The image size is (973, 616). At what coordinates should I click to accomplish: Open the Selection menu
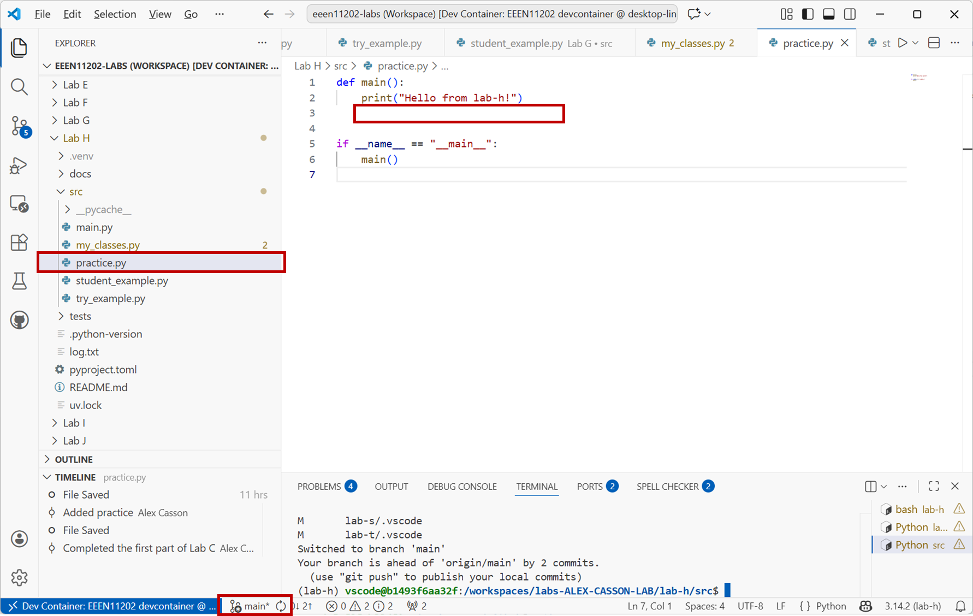(x=115, y=14)
